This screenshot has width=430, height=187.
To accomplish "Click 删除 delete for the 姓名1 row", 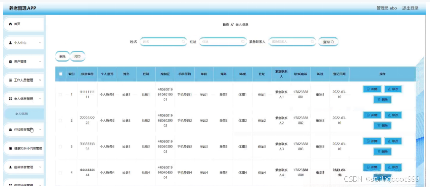I will 382,100.
